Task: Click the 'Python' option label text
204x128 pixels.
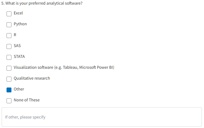Action: [x=20, y=24]
